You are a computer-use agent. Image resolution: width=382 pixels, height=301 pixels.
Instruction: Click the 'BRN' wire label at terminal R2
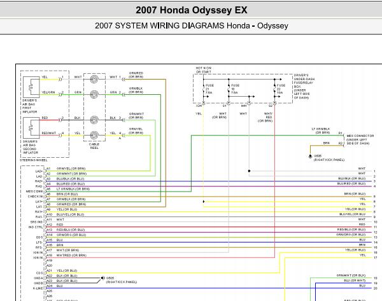pos(327,143)
